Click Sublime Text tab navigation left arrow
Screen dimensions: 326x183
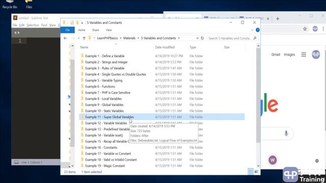[x=15, y=33]
